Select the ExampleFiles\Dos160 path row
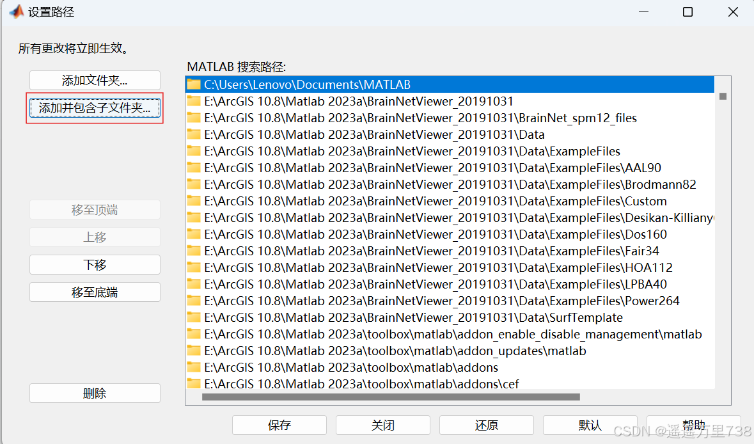The height and width of the screenshot is (444, 754). [x=450, y=234]
